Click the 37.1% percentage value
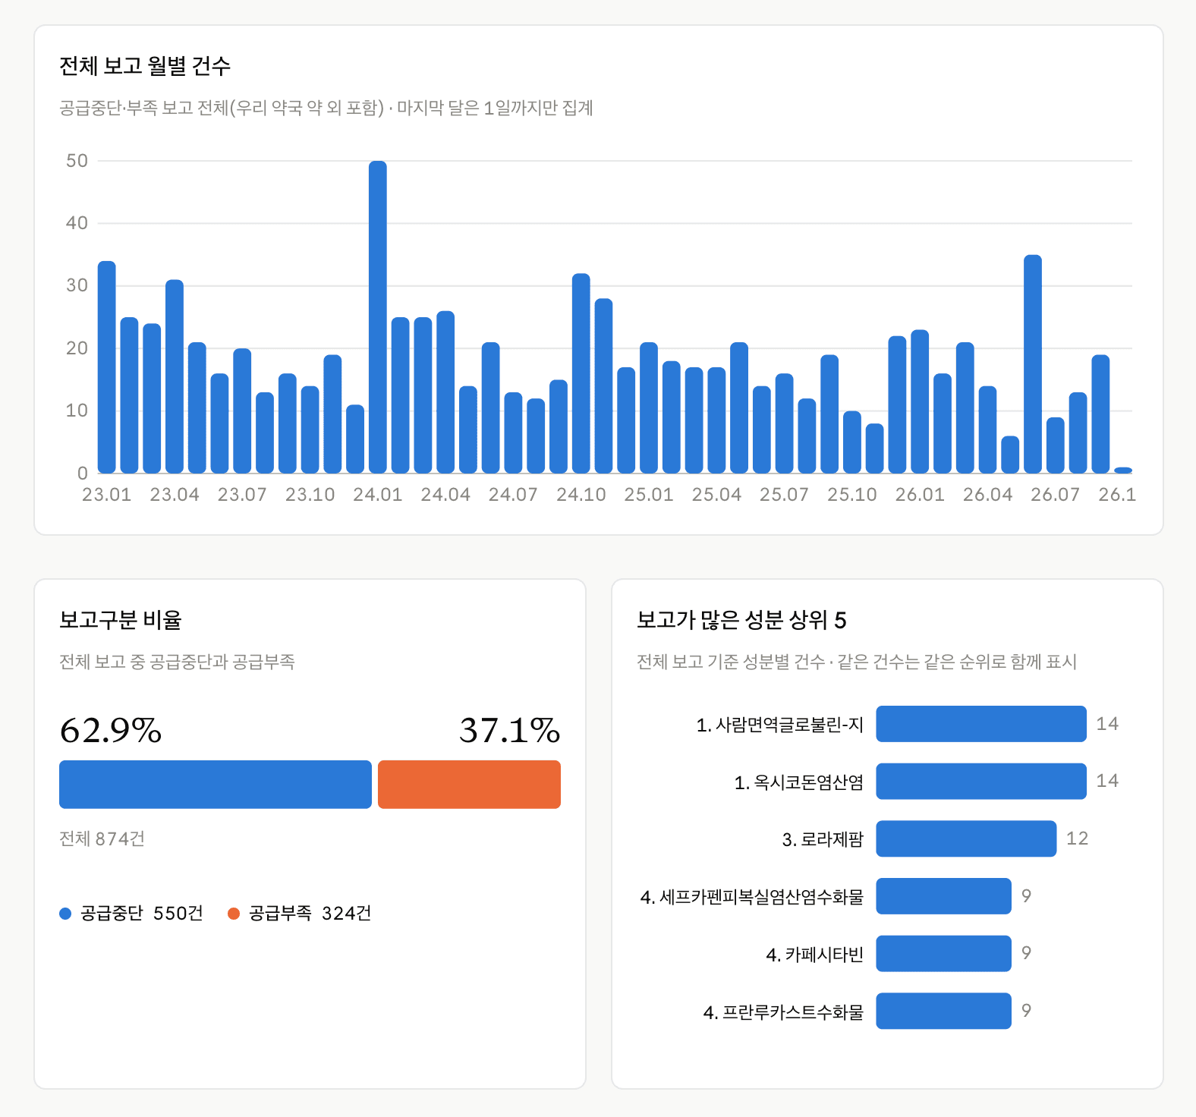The width and height of the screenshot is (1196, 1117). coord(509,730)
